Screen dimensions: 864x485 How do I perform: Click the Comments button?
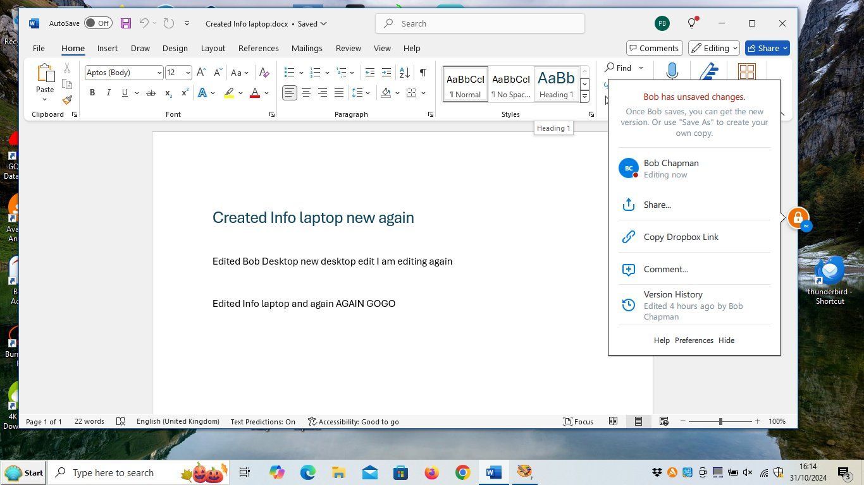[x=654, y=48]
